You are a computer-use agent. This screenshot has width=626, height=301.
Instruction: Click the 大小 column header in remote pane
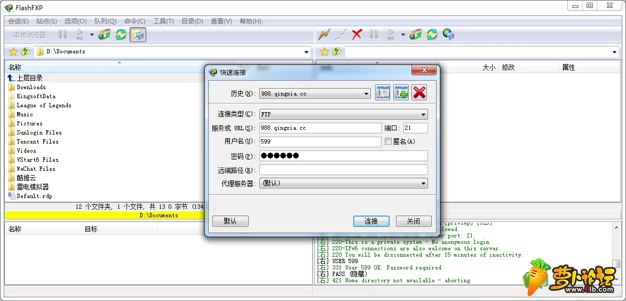click(489, 68)
